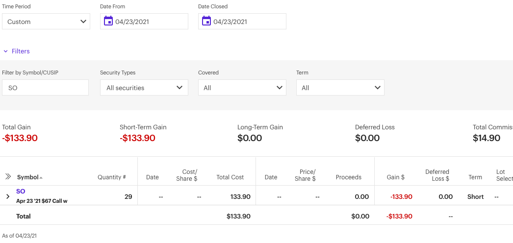This screenshot has height=243, width=513.
Task: Open the Security Types dropdown
Action: tap(144, 88)
